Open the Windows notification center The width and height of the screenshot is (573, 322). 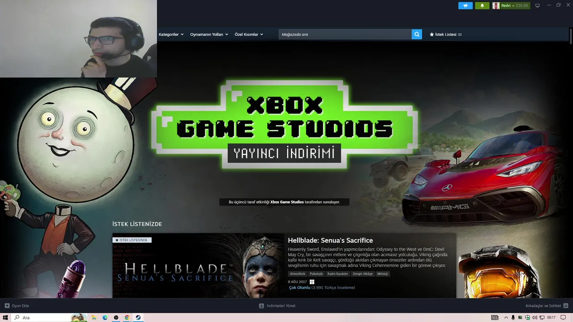(x=564, y=318)
